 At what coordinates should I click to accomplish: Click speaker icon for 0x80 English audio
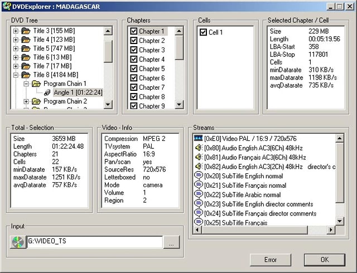tap(199, 148)
